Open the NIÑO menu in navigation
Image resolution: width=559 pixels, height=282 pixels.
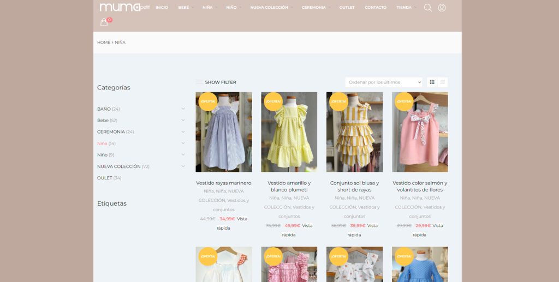(x=231, y=8)
